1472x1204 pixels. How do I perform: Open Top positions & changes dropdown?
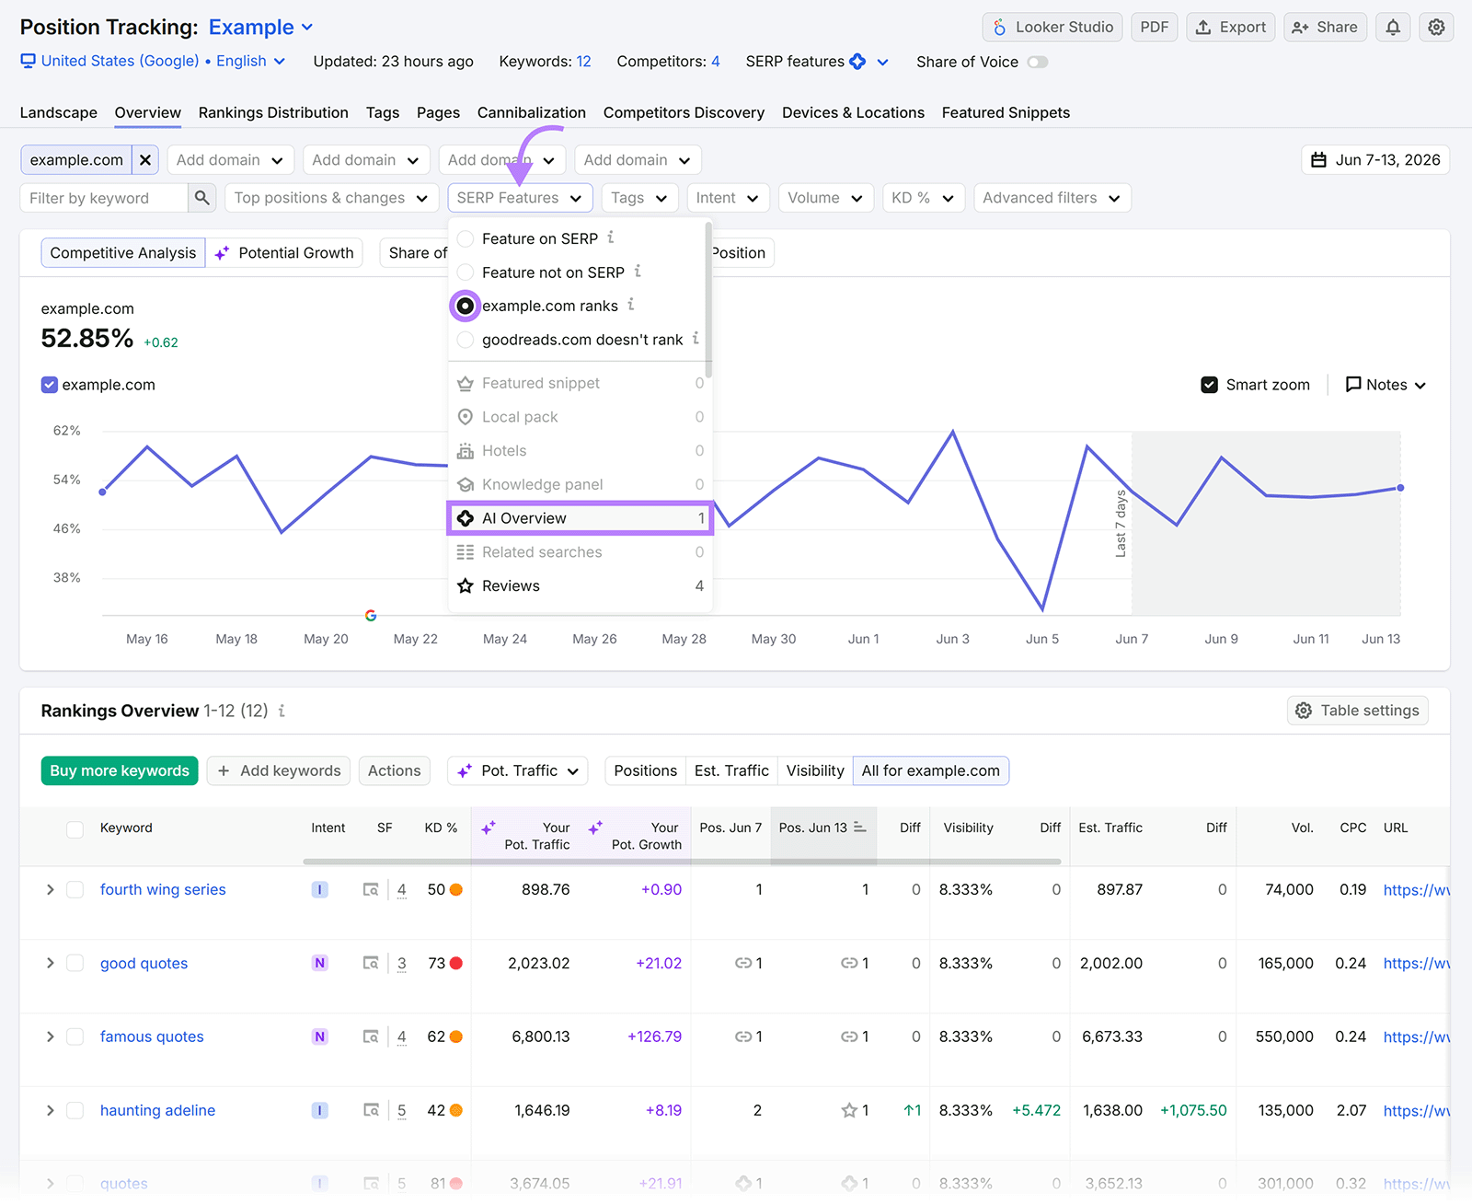pos(331,198)
